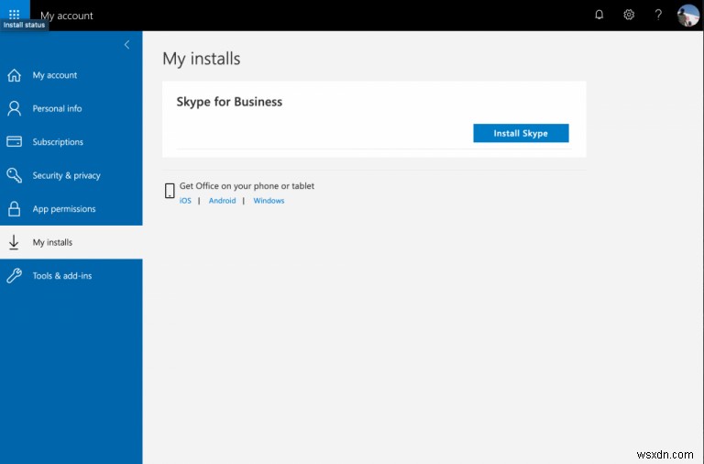Click the wrench icon beside Tools & add-ins

tap(14, 275)
